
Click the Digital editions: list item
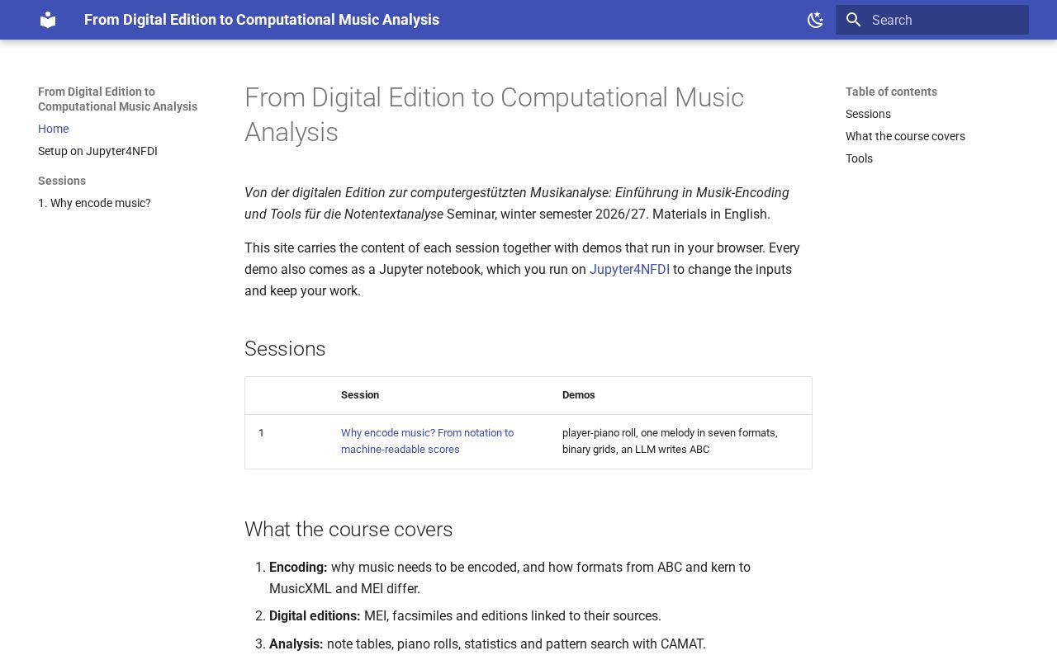[465, 616]
